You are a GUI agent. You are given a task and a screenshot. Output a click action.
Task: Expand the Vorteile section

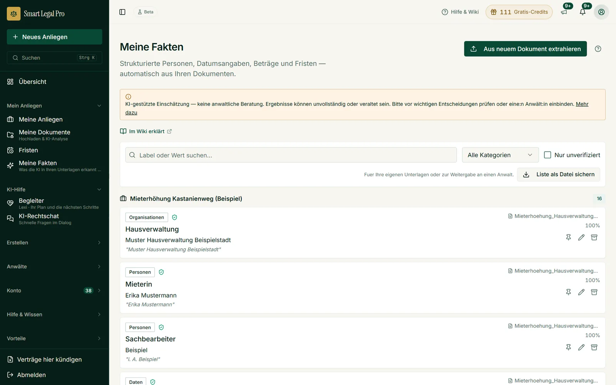(54, 338)
